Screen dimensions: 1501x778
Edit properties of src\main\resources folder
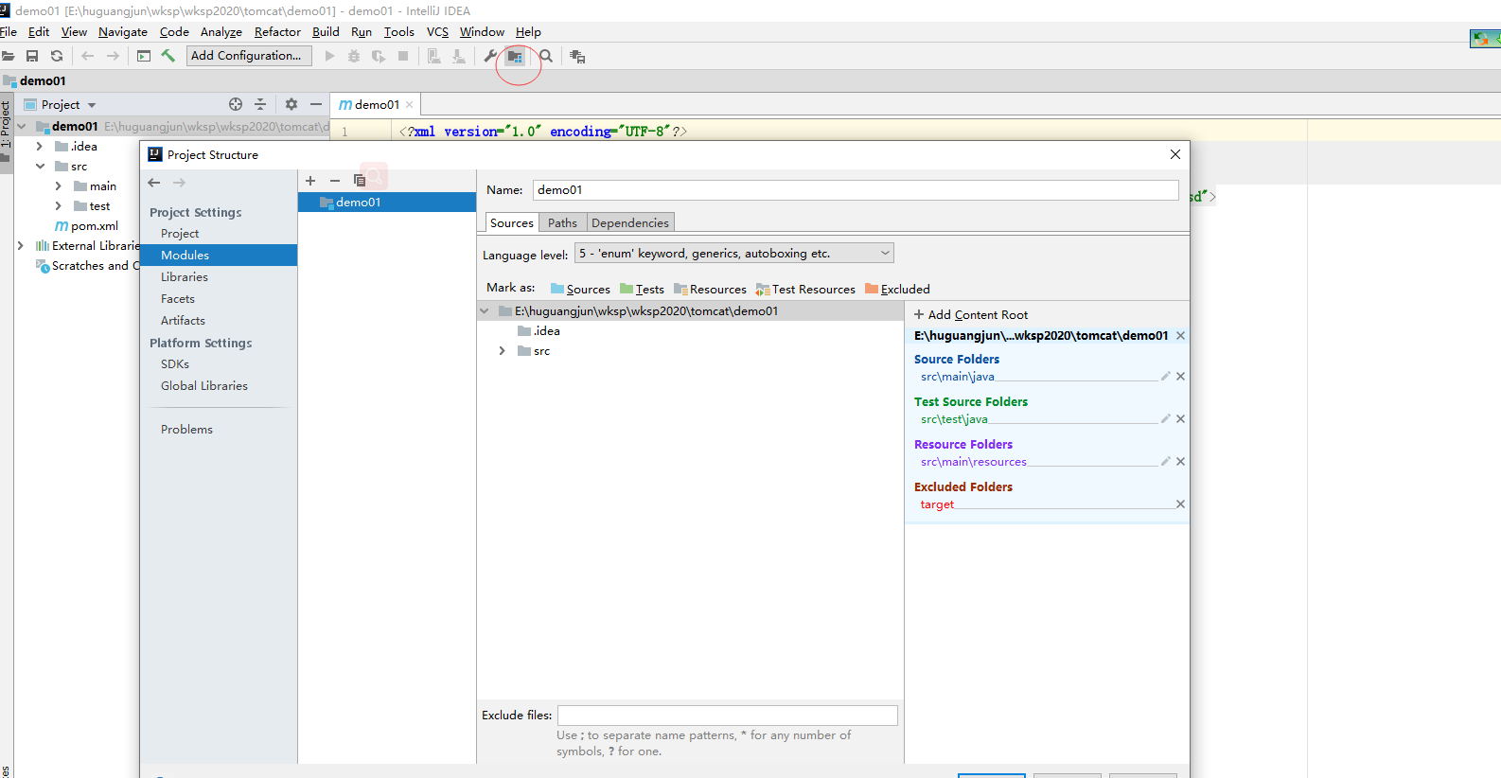pyautogui.click(x=1166, y=462)
